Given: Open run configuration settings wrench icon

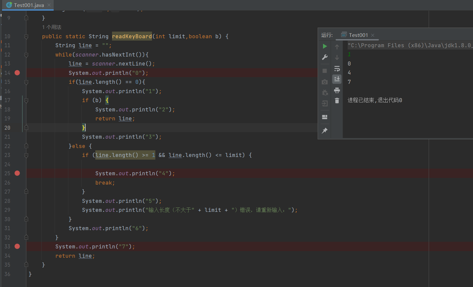Looking at the screenshot, I should click(x=325, y=57).
